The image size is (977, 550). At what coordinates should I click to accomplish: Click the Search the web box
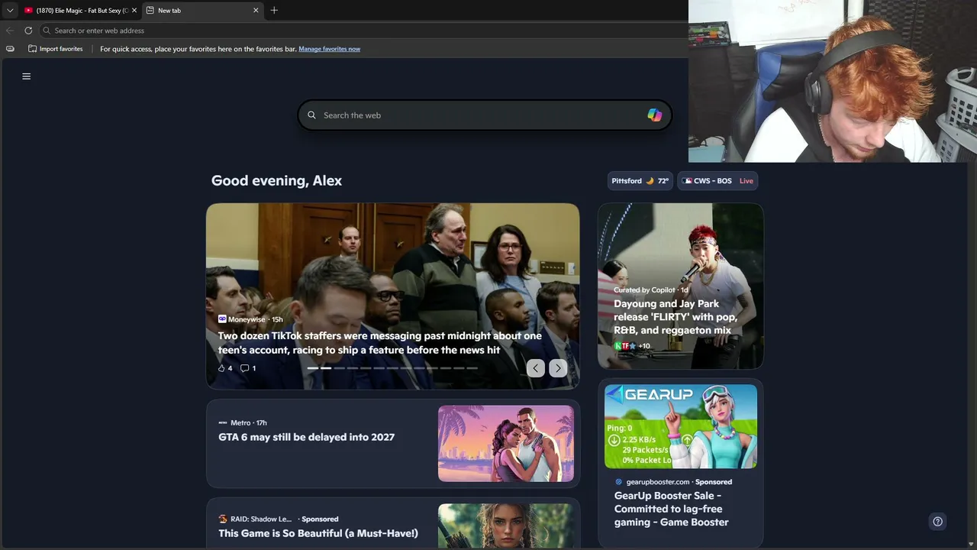point(485,115)
